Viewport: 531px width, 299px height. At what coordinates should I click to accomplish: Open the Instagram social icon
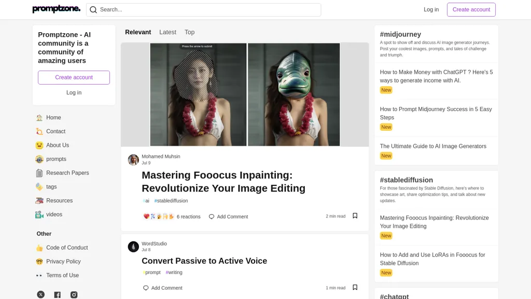coord(74,295)
